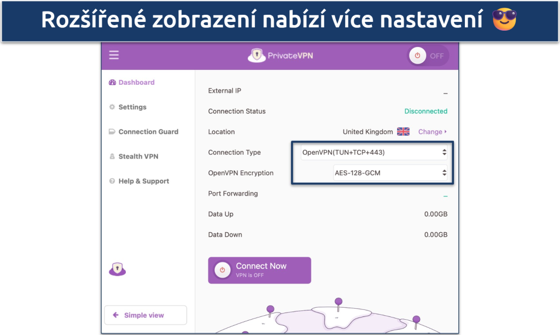Click the Settings gear icon
This screenshot has height=335, width=560.
112,107
